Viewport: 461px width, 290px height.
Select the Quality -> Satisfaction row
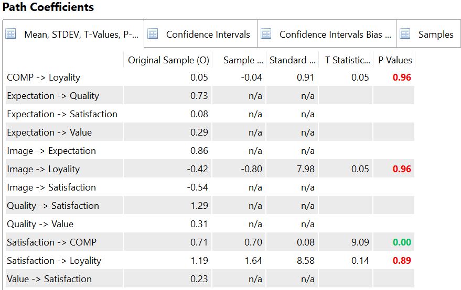pyautogui.click(x=53, y=206)
